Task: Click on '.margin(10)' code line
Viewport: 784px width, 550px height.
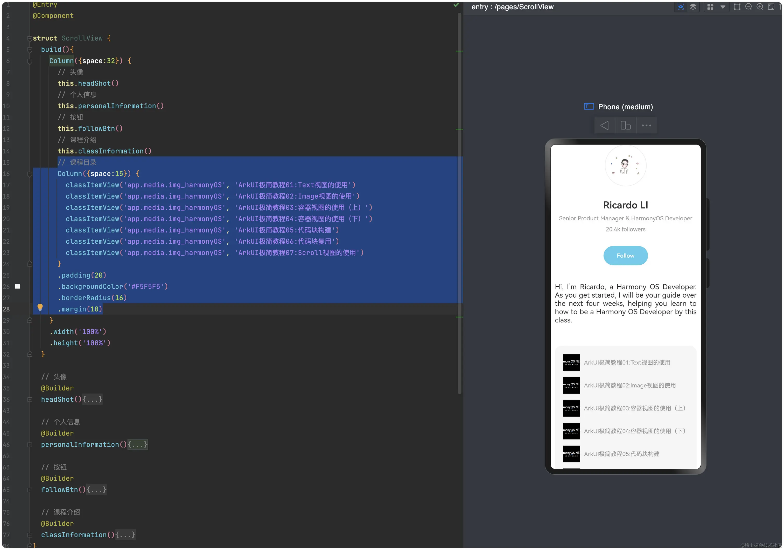Action: pos(80,309)
